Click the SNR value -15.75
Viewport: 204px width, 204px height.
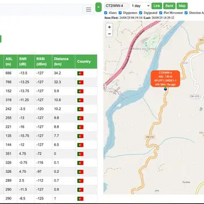click(x=24, y=136)
